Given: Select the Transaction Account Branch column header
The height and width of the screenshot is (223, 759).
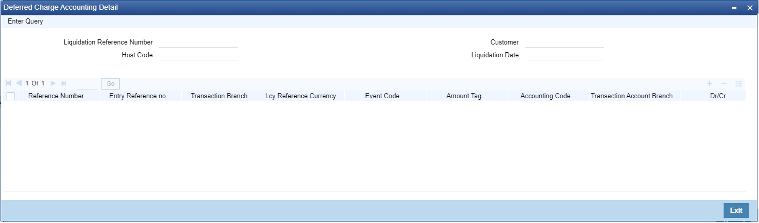Looking at the screenshot, I should tap(632, 96).
